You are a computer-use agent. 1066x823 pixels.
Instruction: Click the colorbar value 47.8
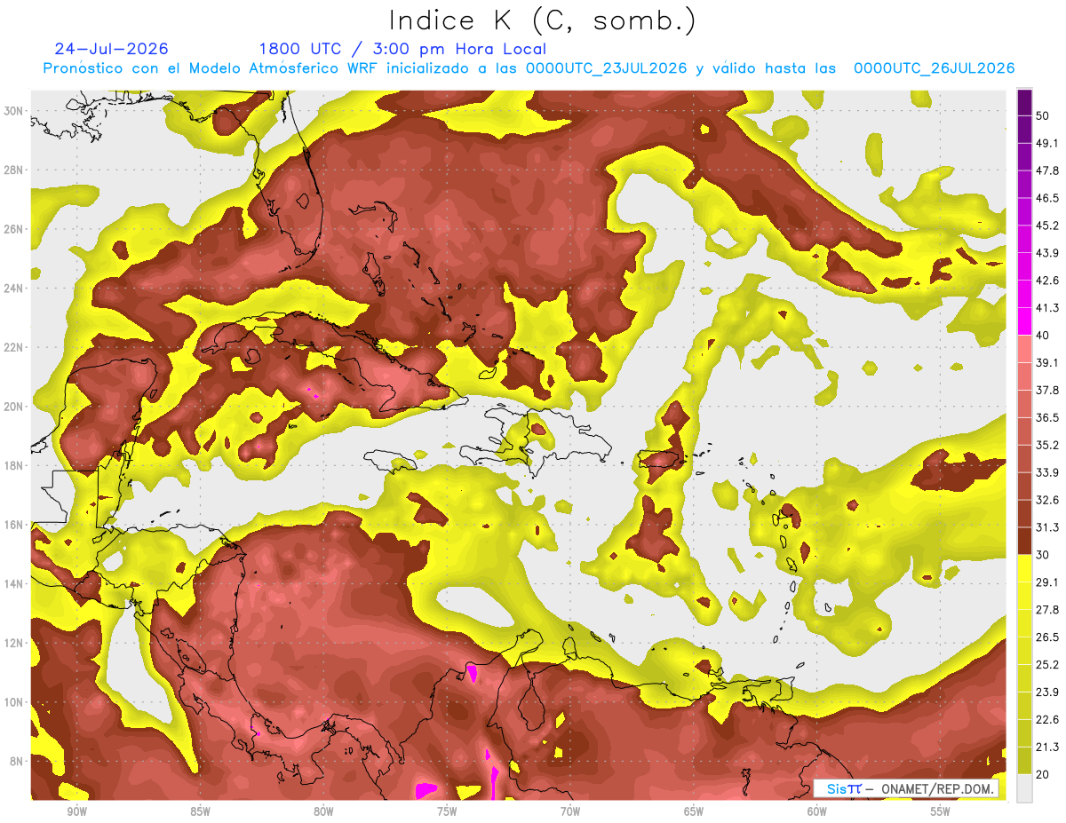[1048, 170]
